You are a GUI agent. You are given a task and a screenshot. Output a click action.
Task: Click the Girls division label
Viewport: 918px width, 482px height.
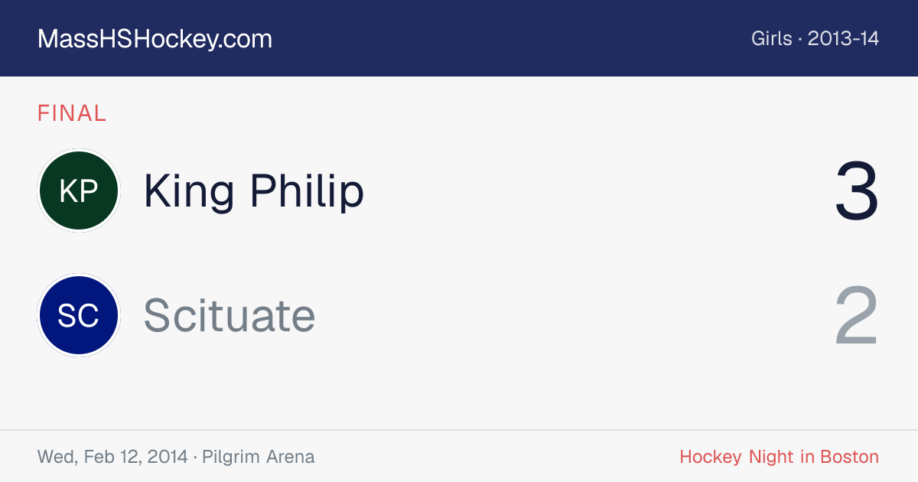click(771, 38)
